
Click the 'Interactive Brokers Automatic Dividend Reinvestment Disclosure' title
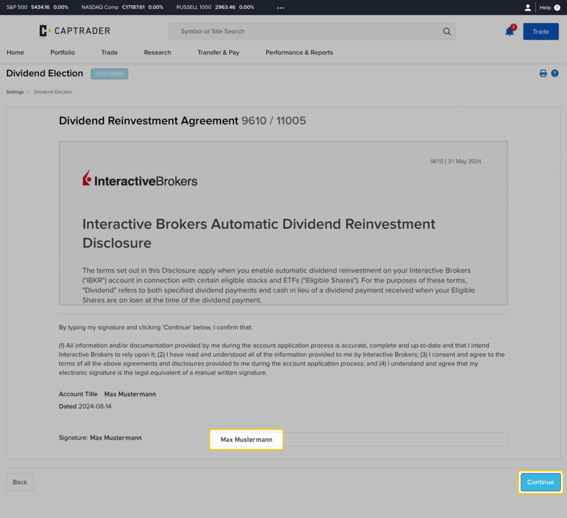(x=259, y=233)
